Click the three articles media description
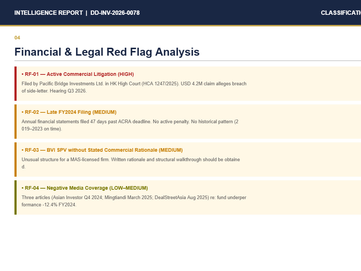The height and width of the screenshot is (271, 361). [134, 201]
